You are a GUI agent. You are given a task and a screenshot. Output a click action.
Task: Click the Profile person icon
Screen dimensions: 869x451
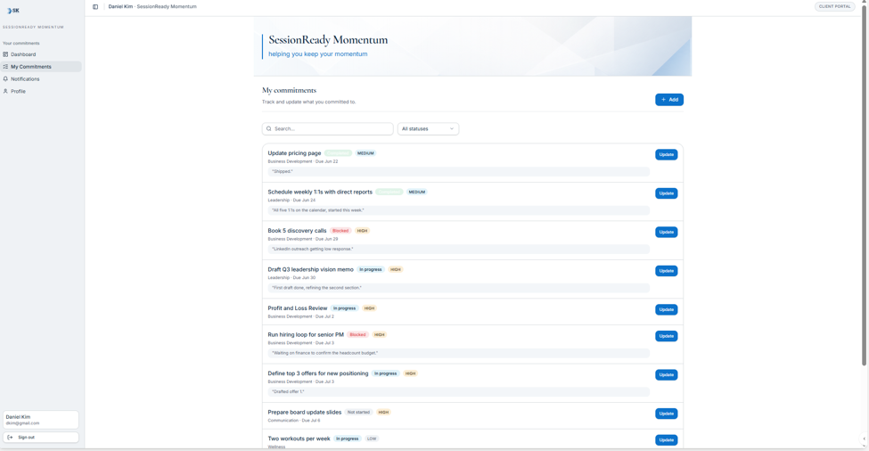[x=5, y=91]
